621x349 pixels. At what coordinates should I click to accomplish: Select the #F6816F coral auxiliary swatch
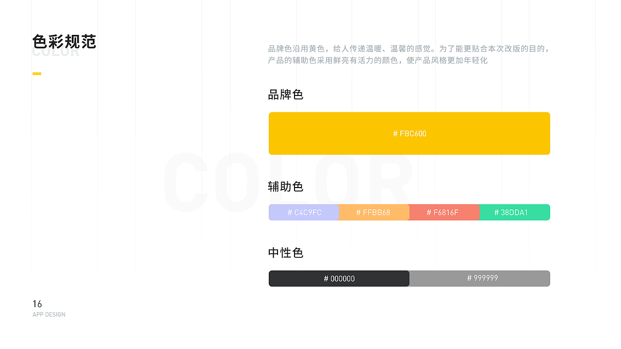[x=444, y=212]
